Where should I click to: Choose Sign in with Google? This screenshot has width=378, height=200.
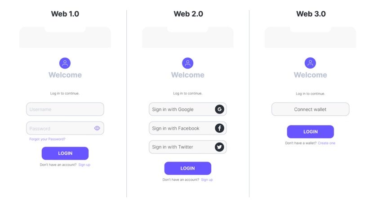pyautogui.click(x=187, y=109)
